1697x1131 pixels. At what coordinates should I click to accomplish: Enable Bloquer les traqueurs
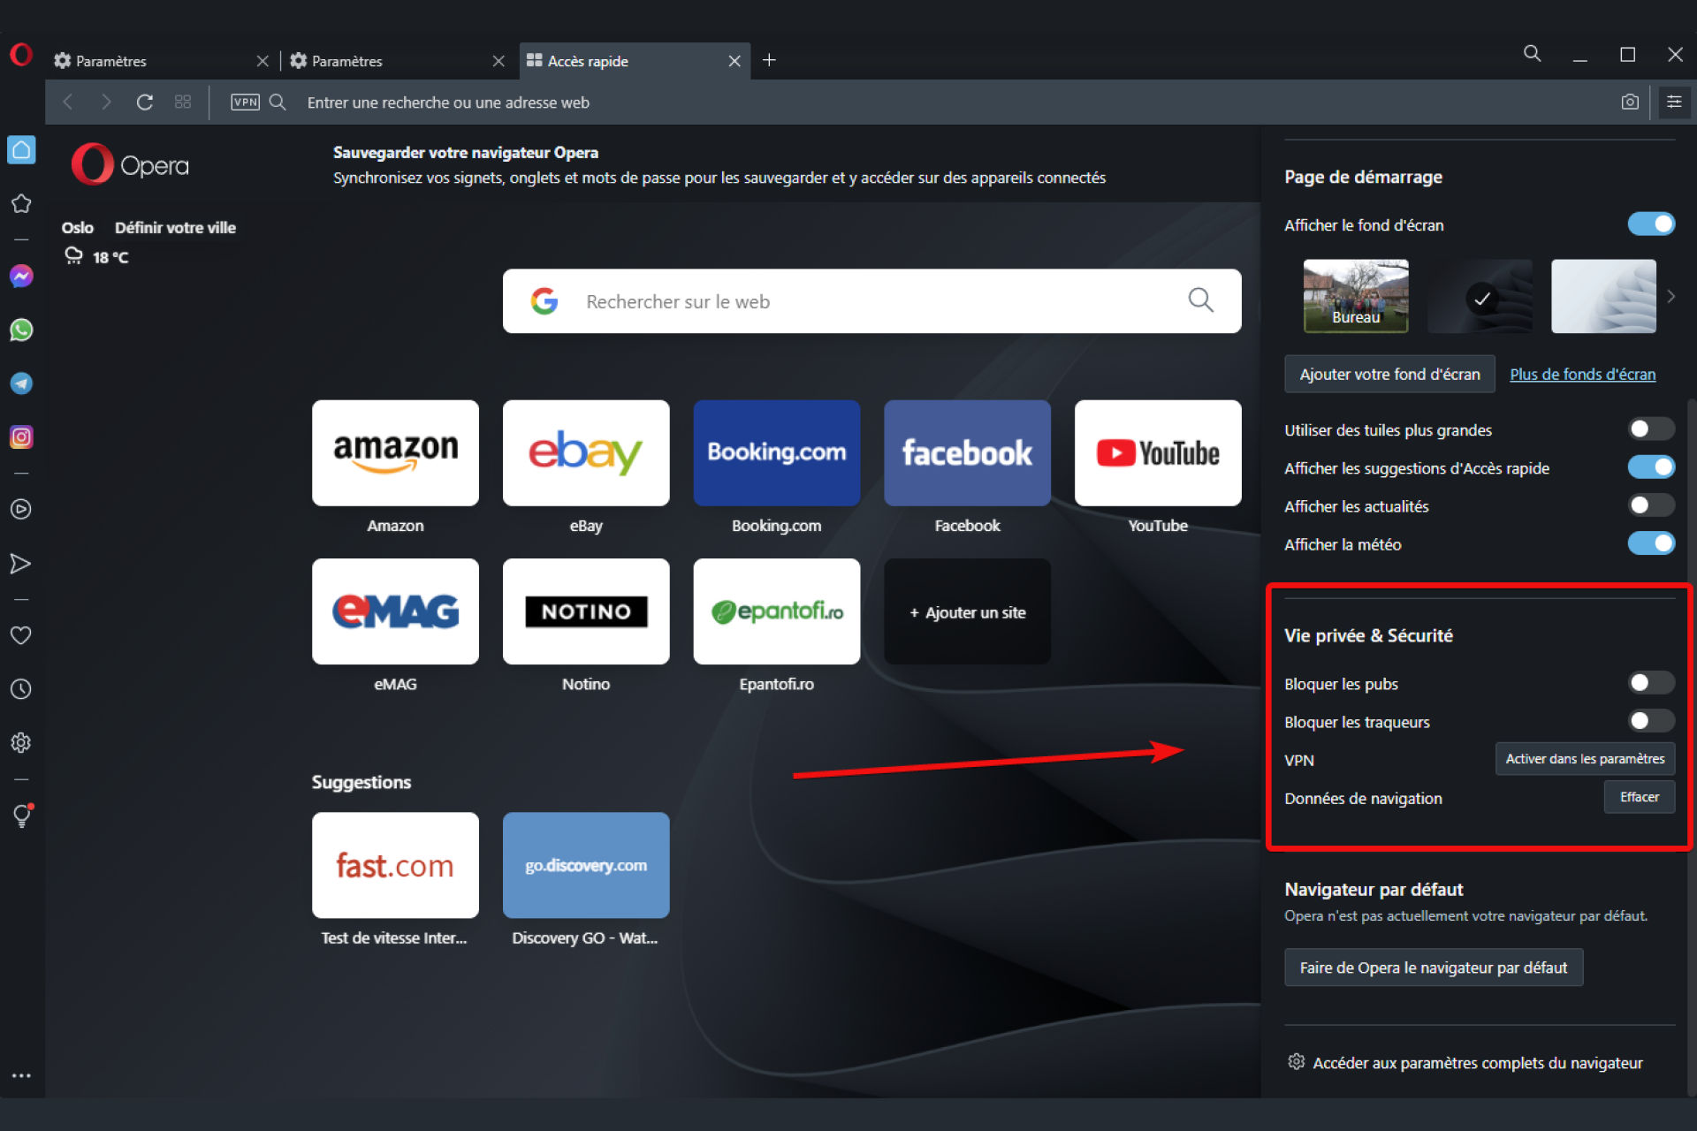click(x=1651, y=721)
